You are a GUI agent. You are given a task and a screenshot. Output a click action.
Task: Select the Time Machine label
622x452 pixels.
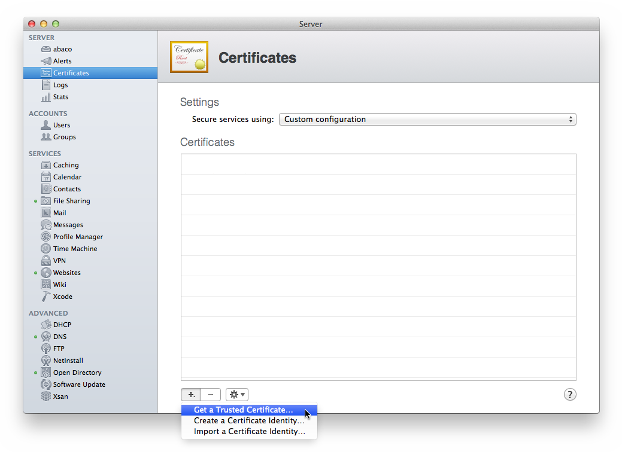[x=75, y=249]
